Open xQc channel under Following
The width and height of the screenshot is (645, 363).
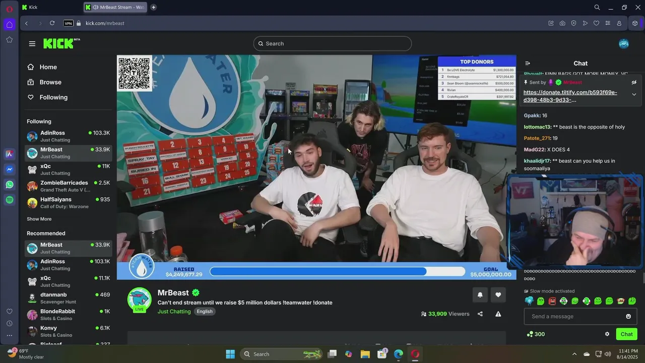click(68, 169)
